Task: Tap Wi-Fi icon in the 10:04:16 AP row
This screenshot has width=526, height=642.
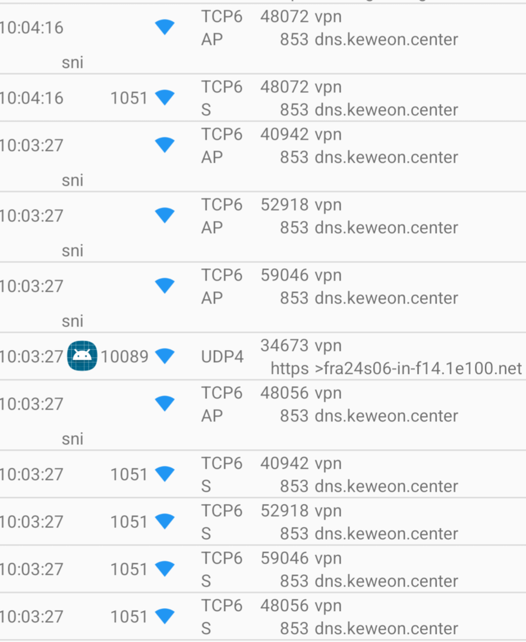Action: [165, 27]
